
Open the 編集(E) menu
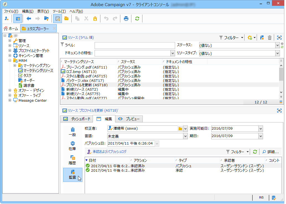tap(28, 11)
